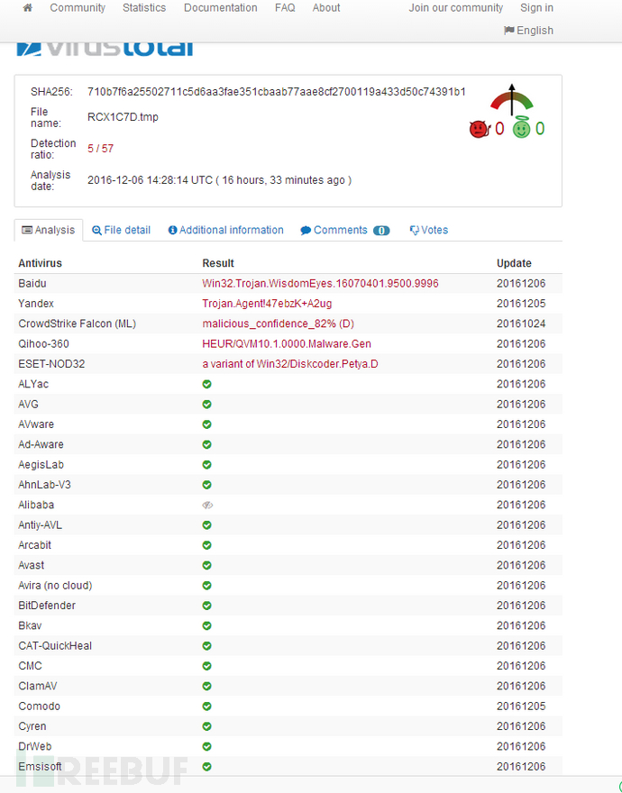This screenshot has width=622, height=793.
Task: Click the green check in CMC row
Action: 207,666
